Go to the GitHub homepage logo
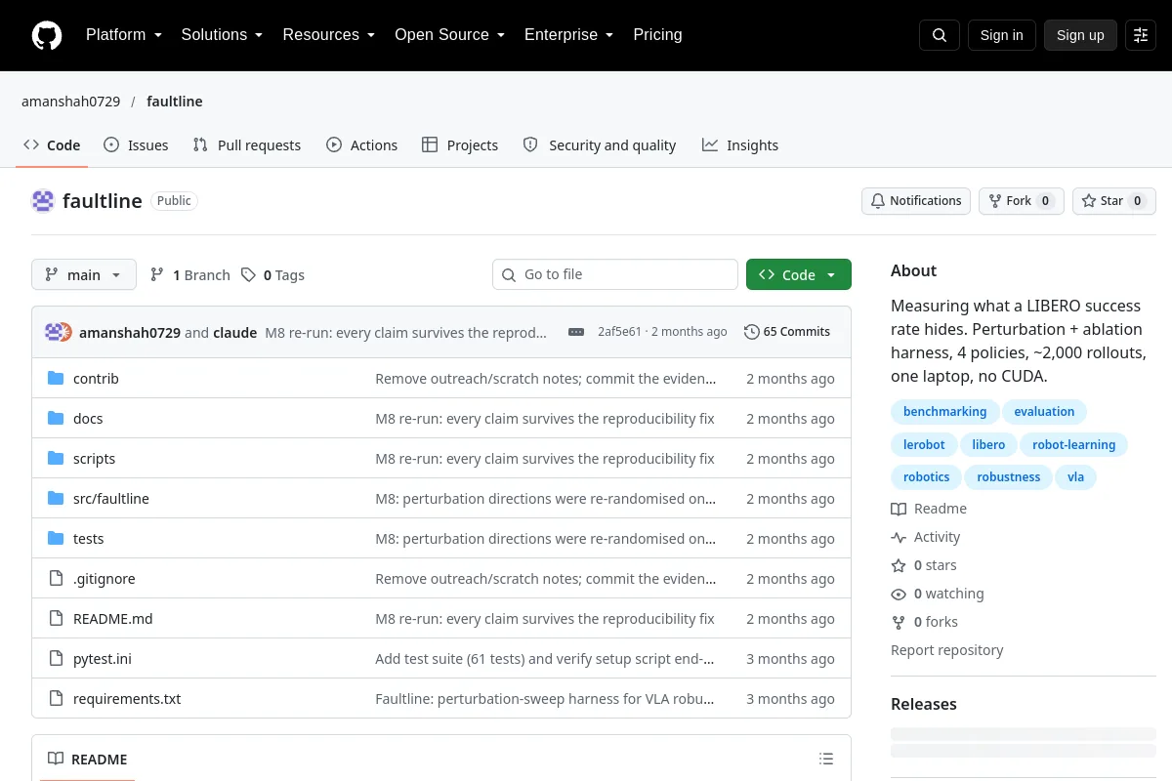The image size is (1172, 781). point(47,35)
